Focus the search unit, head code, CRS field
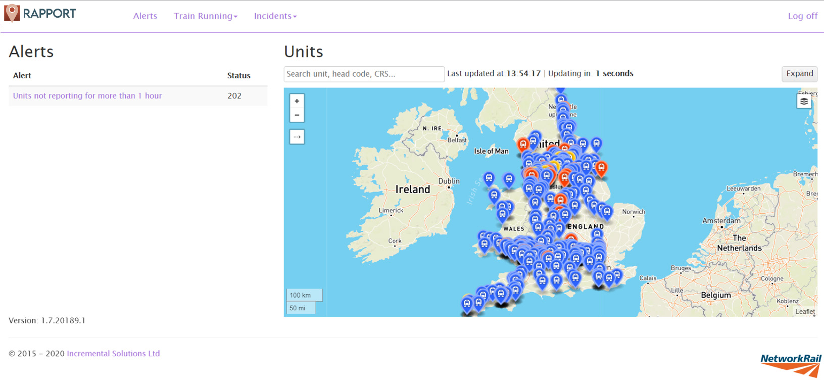This screenshot has height=387, width=824. click(364, 74)
